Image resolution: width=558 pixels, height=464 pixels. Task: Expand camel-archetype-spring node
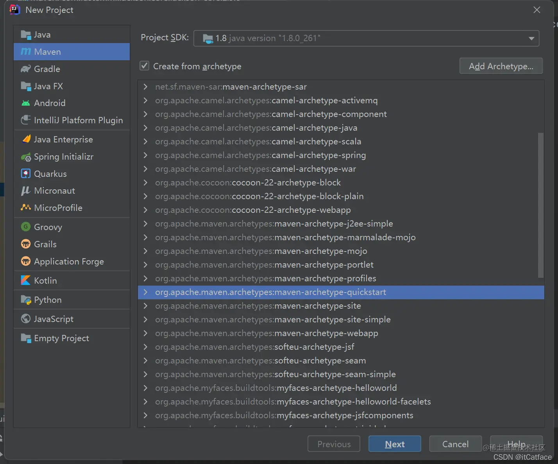(x=145, y=155)
